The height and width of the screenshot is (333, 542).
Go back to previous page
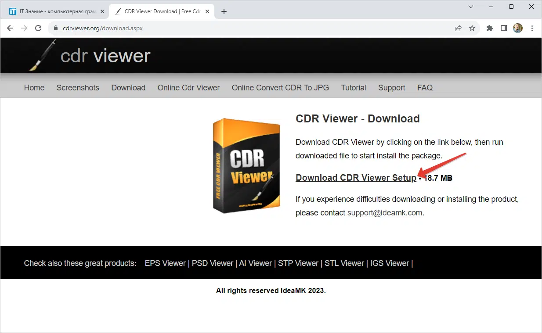(x=11, y=28)
